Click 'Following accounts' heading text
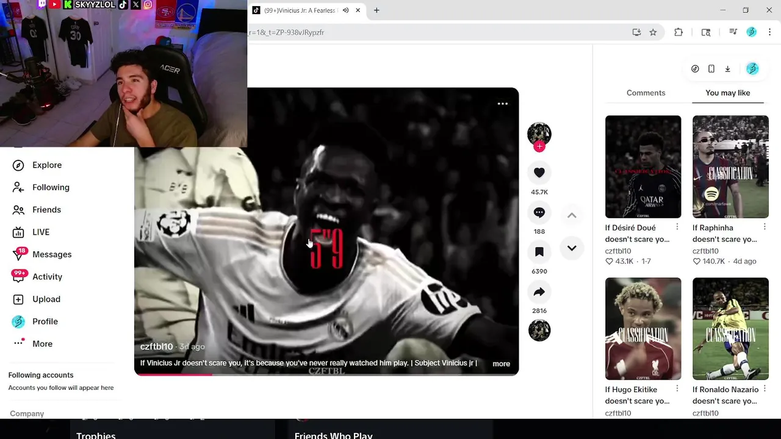 [41, 375]
